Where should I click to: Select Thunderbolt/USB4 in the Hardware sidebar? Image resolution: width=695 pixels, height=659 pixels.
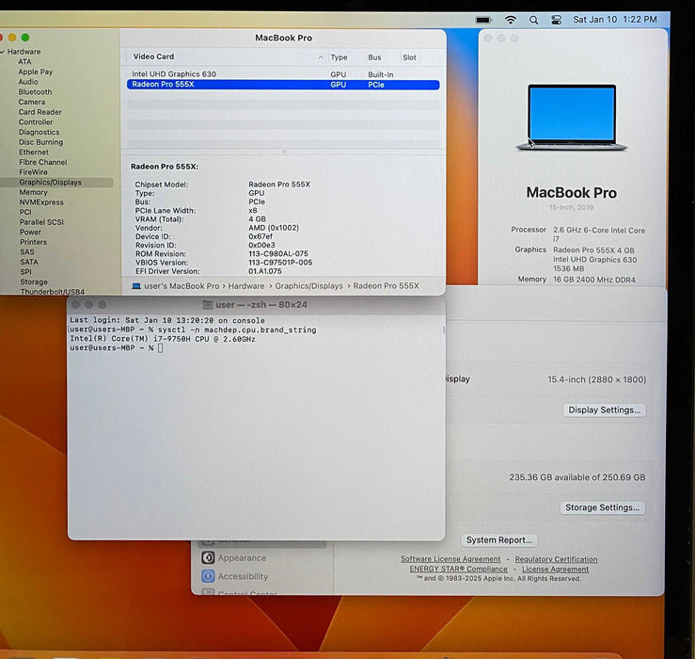point(53,292)
